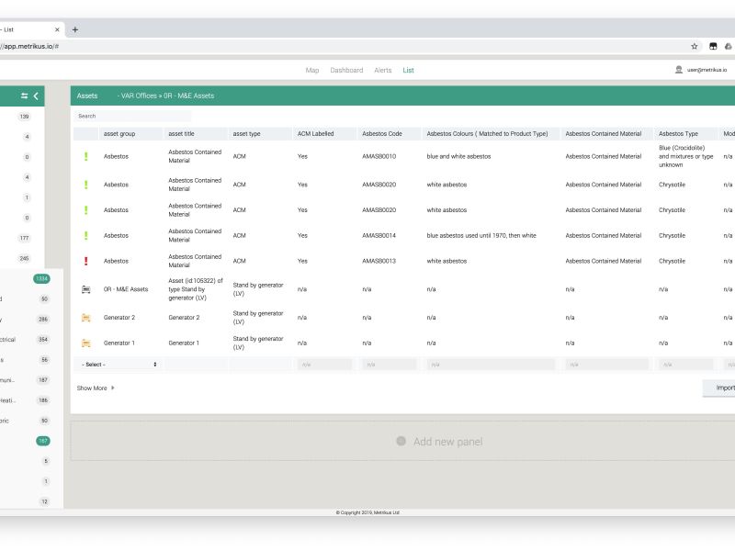Click sidebar count badge 1334
735x551 pixels.
pos(41,279)
